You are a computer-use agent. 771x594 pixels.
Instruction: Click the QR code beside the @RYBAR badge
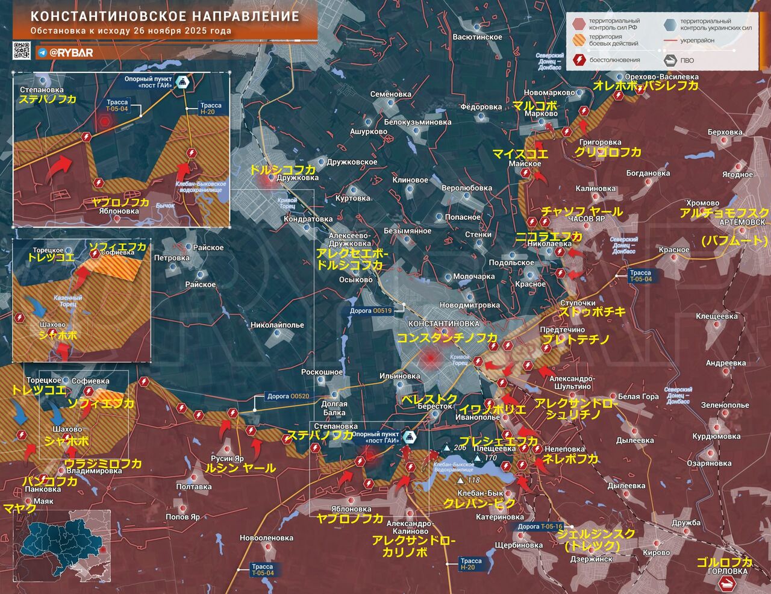click(22, 51)
